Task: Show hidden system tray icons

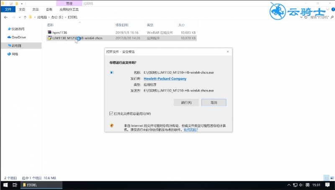Action: click(289, 185)
